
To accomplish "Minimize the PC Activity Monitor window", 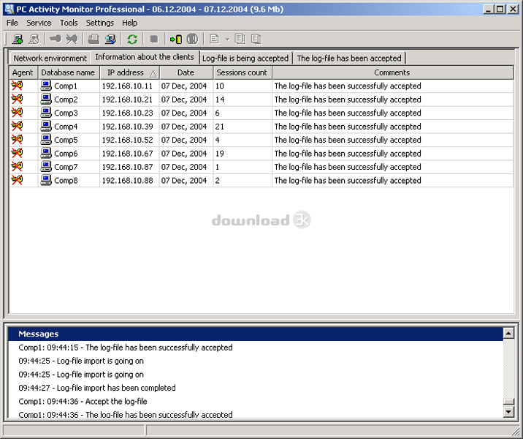I will coord(489,9).
